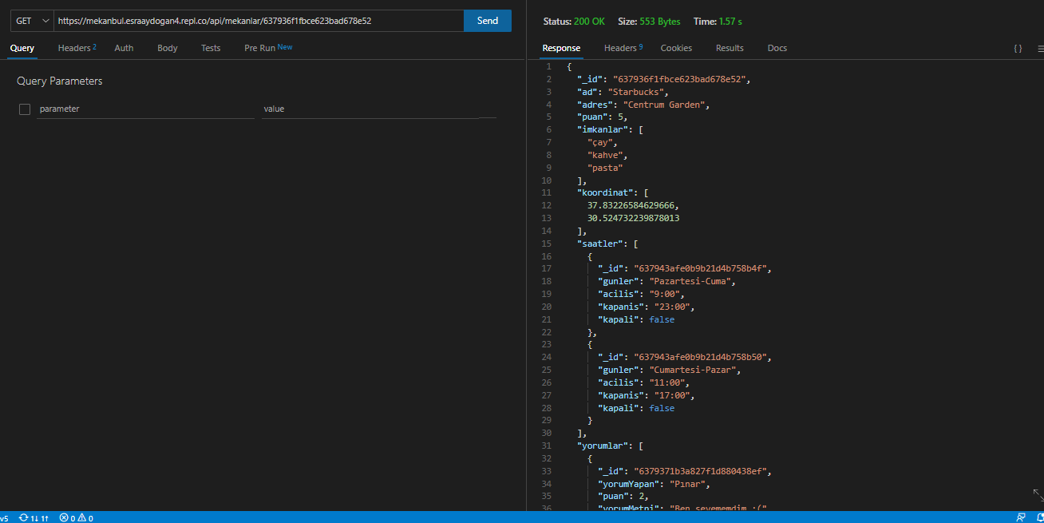This screenshot has width=1044, height=523.
Task: Switch to the Body tab
Action: coord(167,48)
